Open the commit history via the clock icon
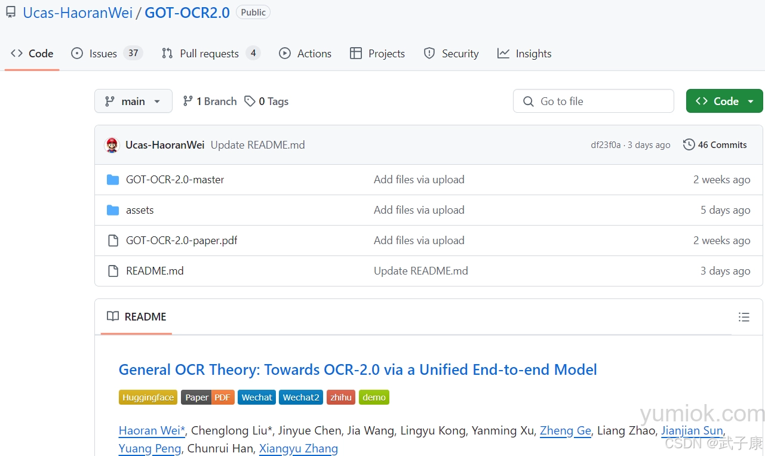Viewport: 765px width, 456px height. click(689, 144)
